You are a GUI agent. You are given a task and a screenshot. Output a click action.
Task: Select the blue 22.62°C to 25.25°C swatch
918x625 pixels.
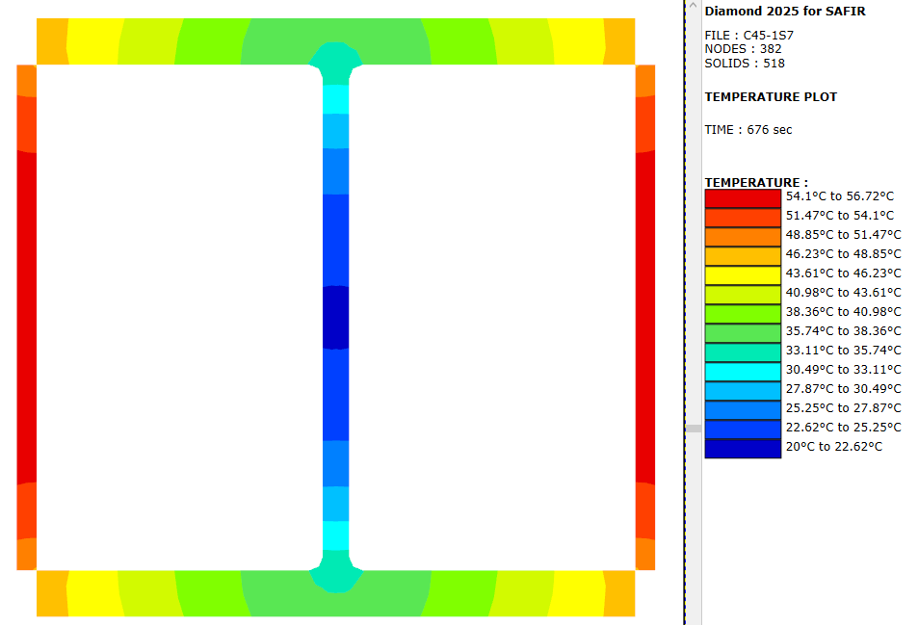click(x=742, y=430)
